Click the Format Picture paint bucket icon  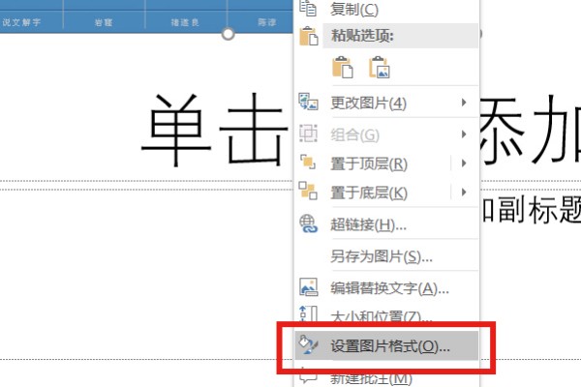coord(308,344)
